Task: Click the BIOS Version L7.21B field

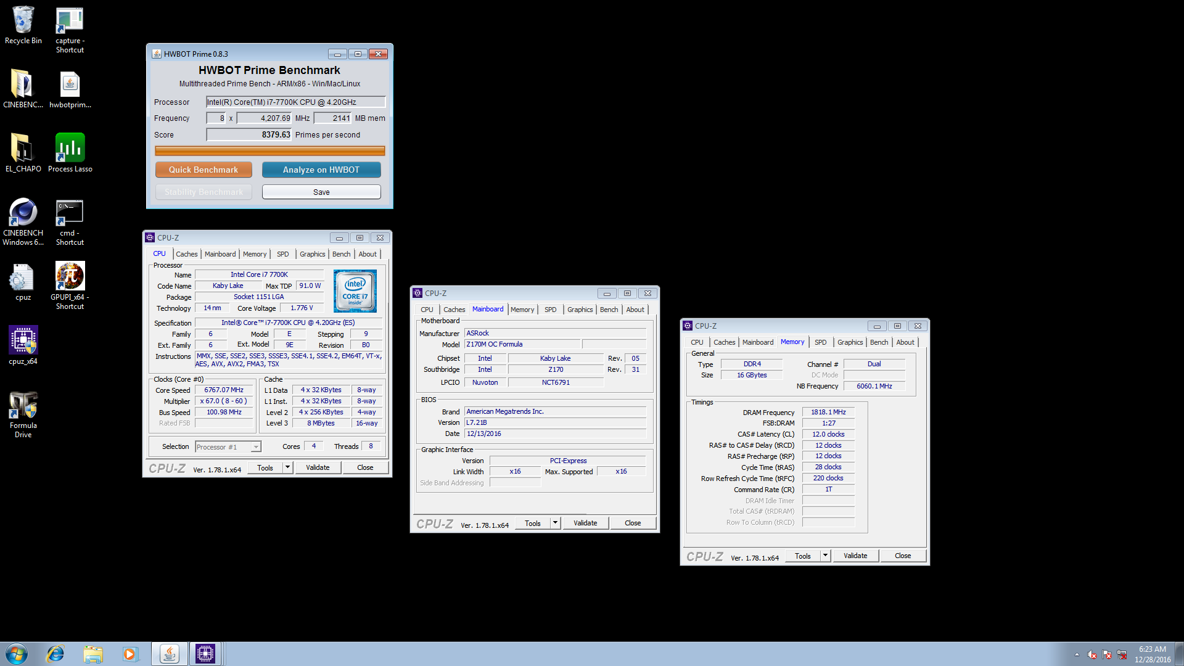Action: [555, 422]
